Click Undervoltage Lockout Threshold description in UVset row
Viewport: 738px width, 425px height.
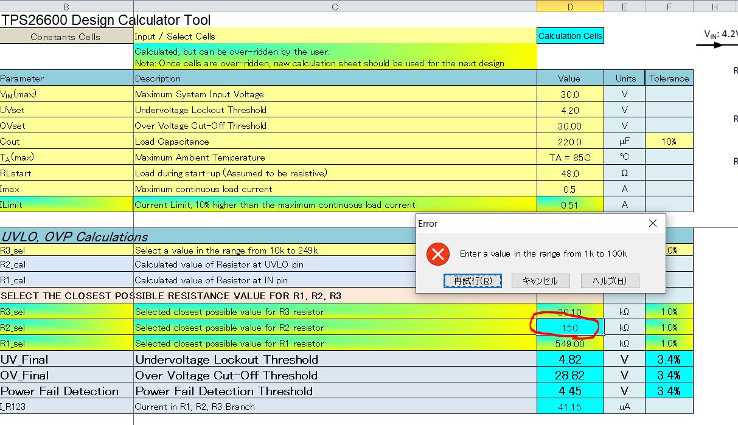pyautogui.click(x=335, y=110)
